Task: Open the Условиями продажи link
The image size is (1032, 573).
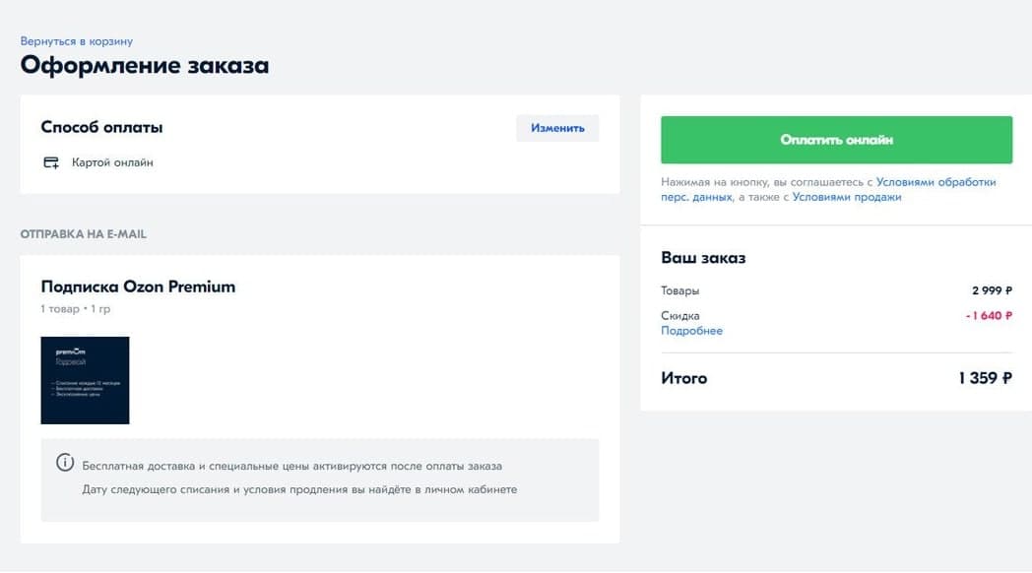Action: pos(847,197)
